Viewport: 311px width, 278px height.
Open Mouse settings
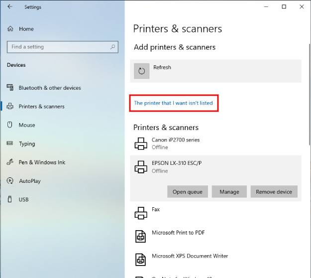[x=27, y=125]
